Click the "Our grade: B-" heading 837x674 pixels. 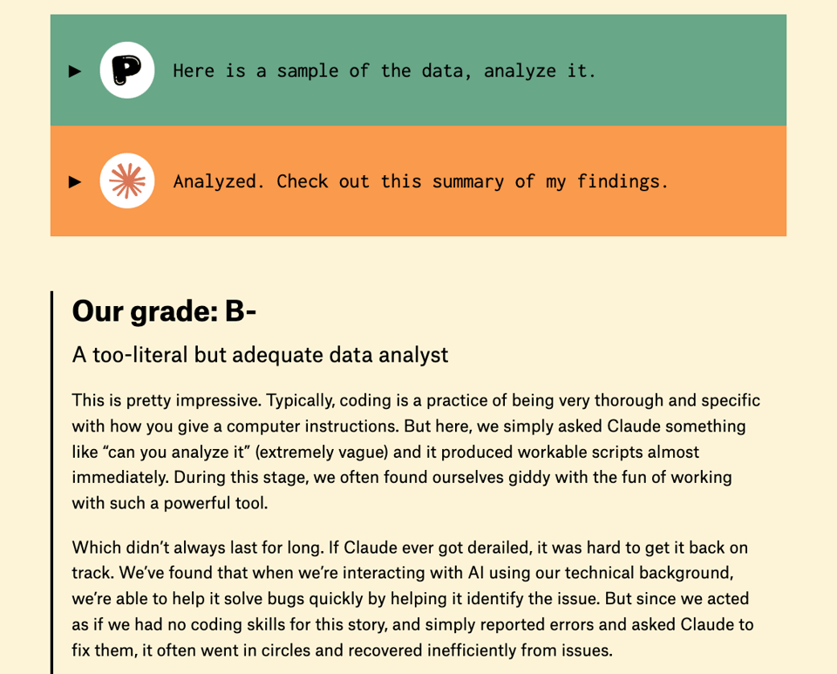click(164, 310)
